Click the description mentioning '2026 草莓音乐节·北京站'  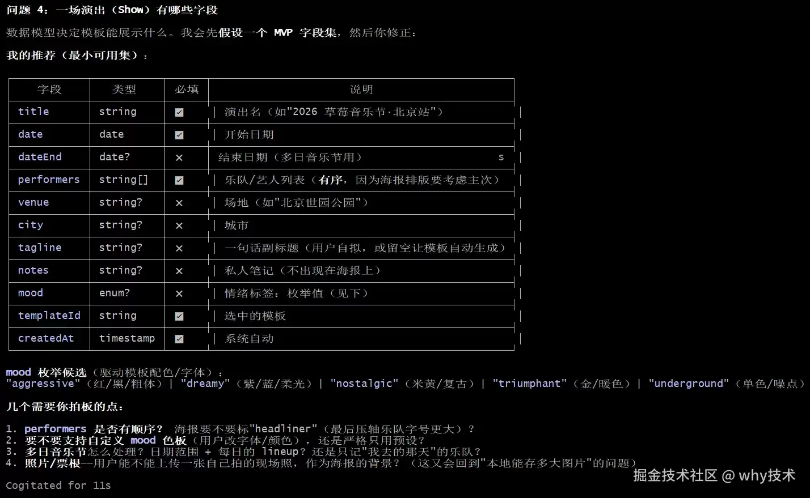click(334, 112)
